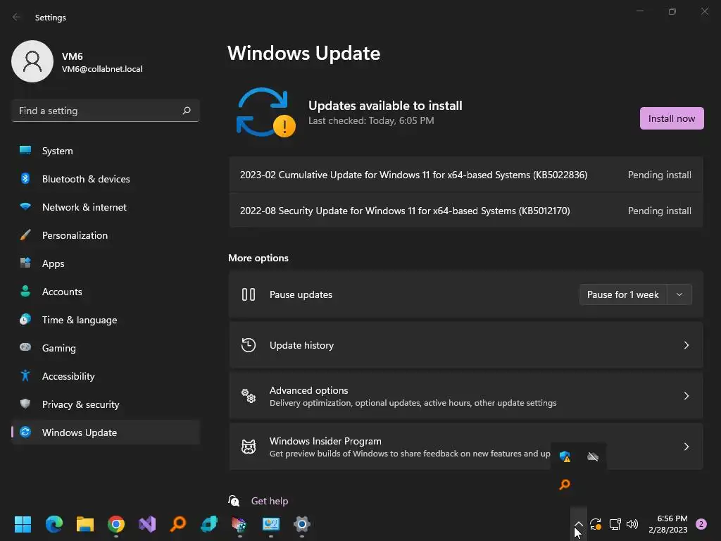
Task: Click the Install now button
Action: 671,118
